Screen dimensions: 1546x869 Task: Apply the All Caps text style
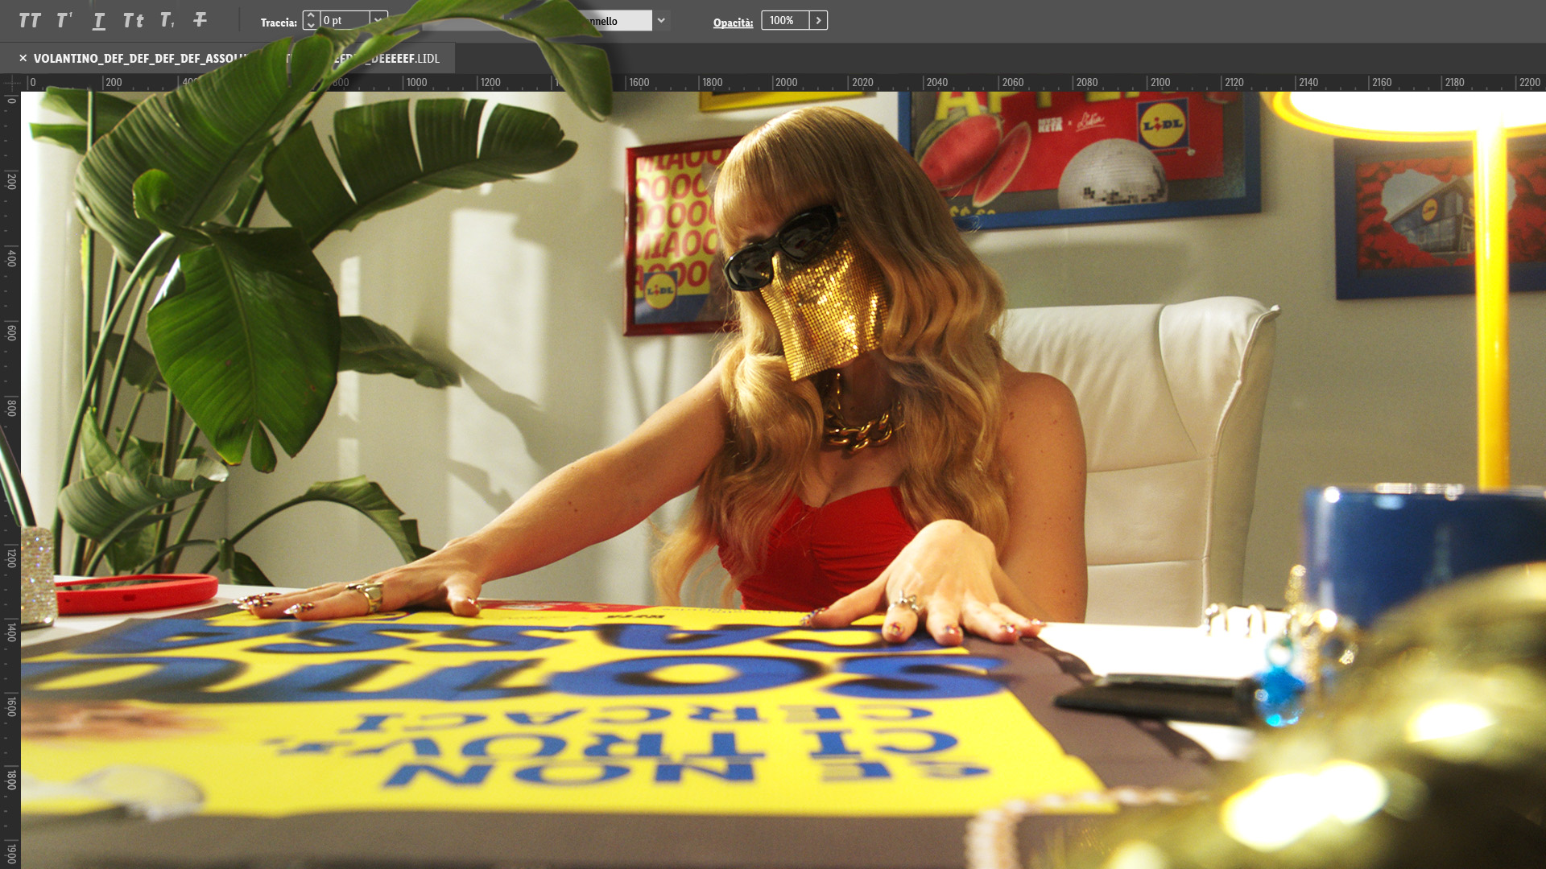coord(30,21)
